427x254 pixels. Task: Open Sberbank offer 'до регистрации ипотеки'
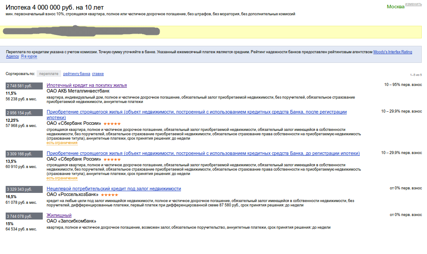(x=203, y=154)
